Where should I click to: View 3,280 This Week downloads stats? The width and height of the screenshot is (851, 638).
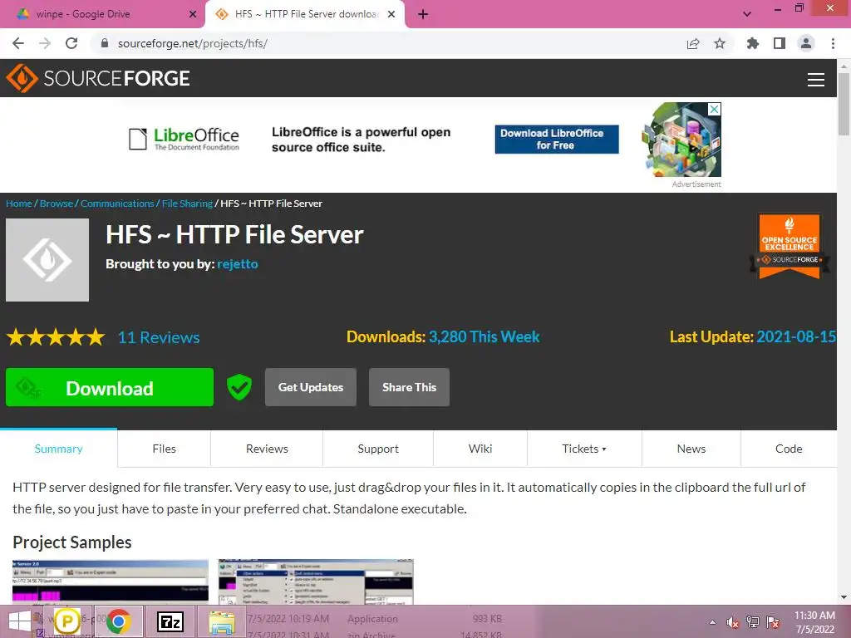485,337
